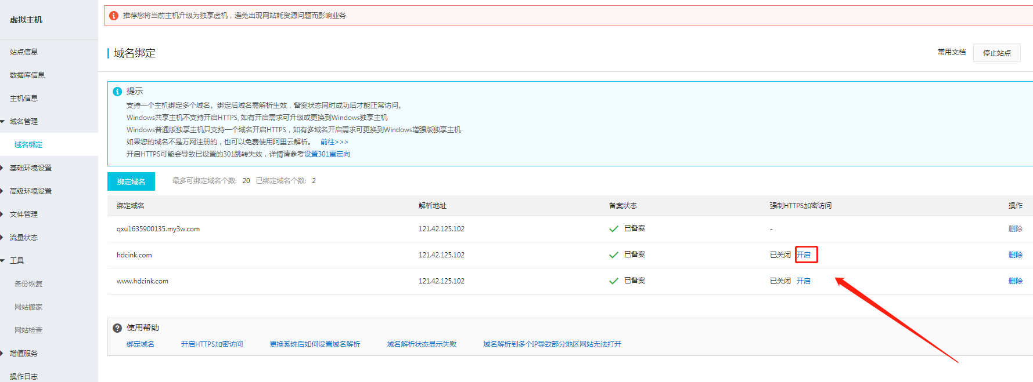
Task: Click the 绑定域名 button
Action: click(x=131, y=181)
